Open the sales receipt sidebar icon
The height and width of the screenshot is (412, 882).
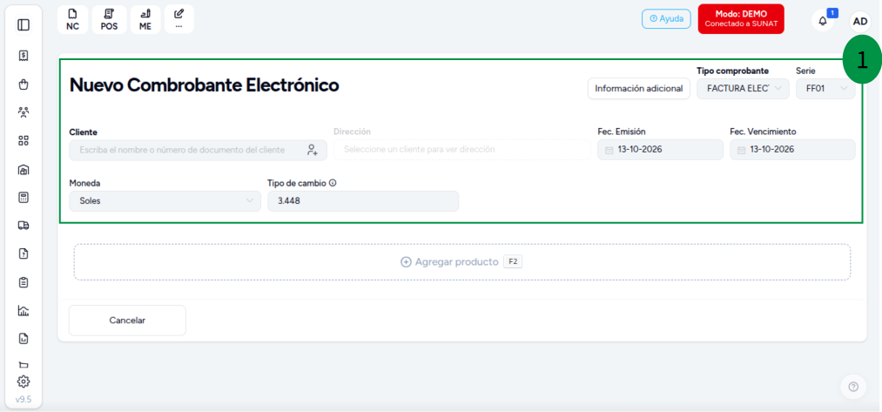click(x=23, y=55)
